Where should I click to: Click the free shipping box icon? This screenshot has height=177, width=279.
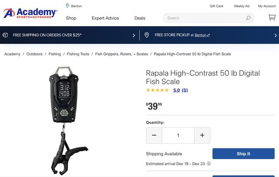(5, 35)
